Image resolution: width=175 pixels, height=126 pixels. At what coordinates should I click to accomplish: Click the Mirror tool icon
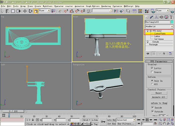tap(116, 11)
